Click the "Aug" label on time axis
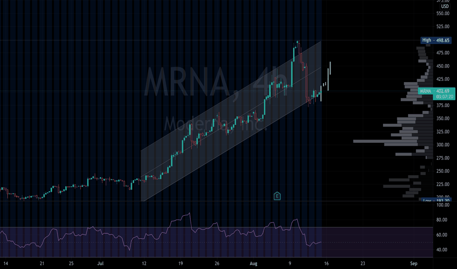Image resolution: width=457 pixels, height=269 pixels. tap(254, 264)
